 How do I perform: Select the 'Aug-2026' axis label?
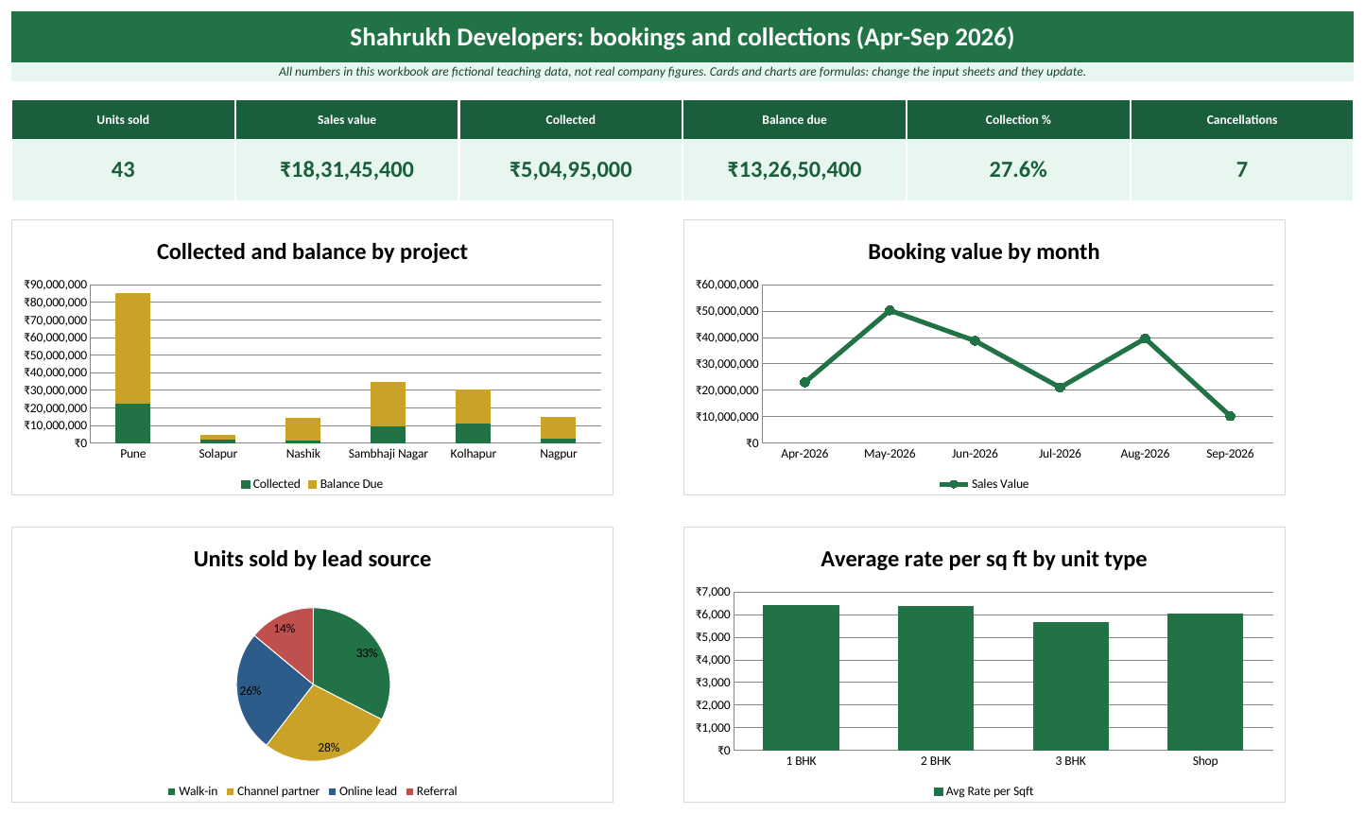(x=1145, y=454)
